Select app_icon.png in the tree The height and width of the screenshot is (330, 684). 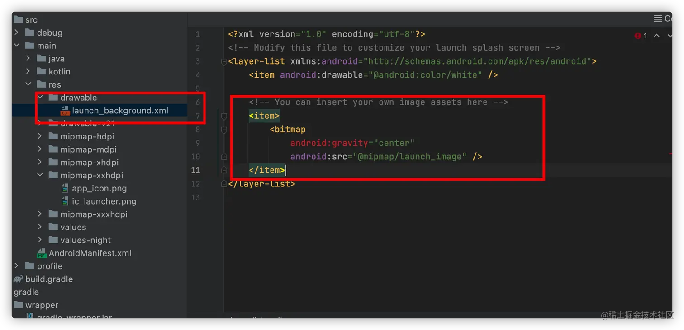100,188
